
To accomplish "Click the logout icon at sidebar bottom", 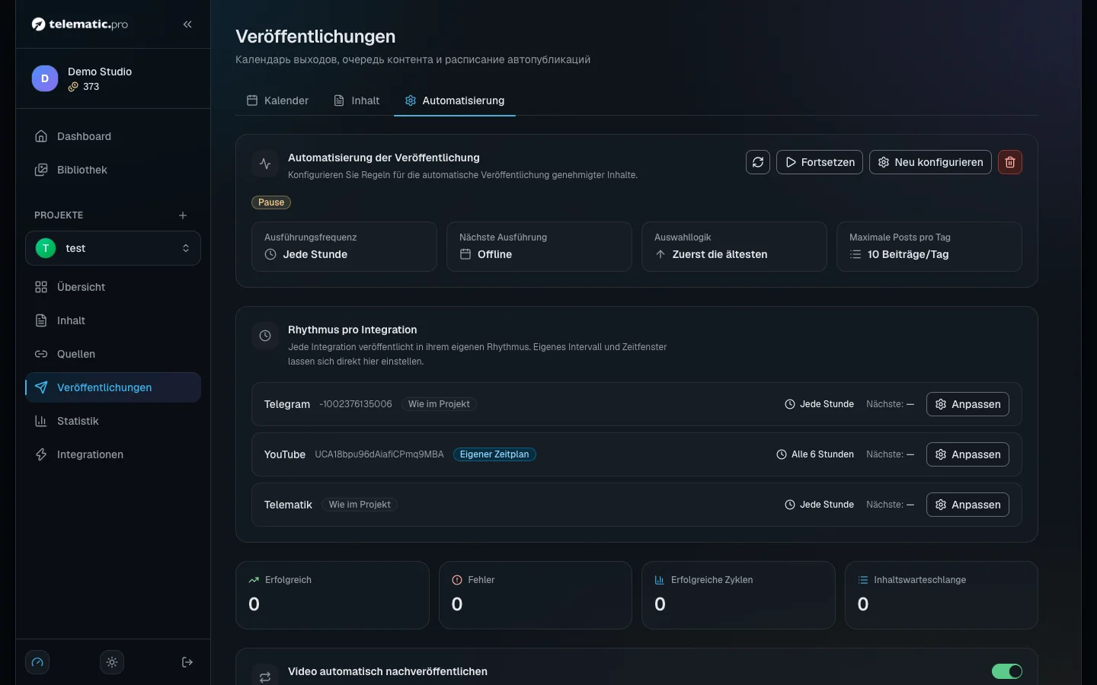I will click(187, 662).
